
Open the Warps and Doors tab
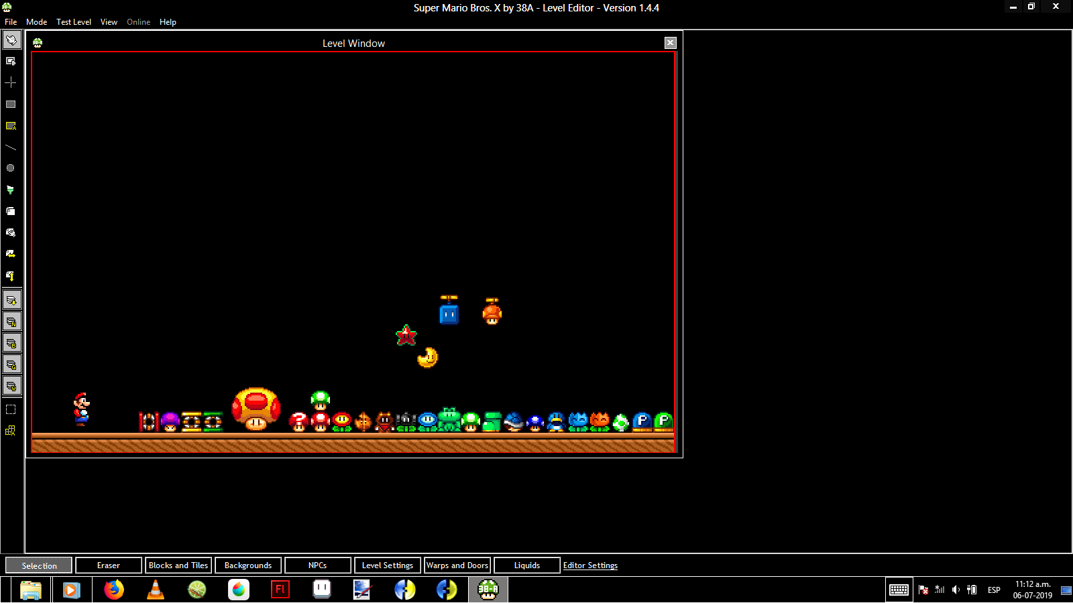457,565
